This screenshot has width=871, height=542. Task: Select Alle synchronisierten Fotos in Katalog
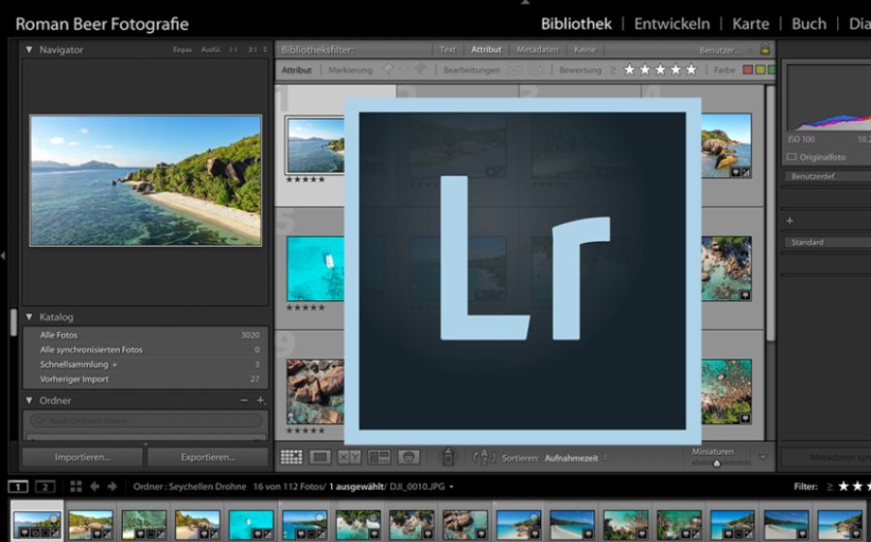[x=146, y=349]
